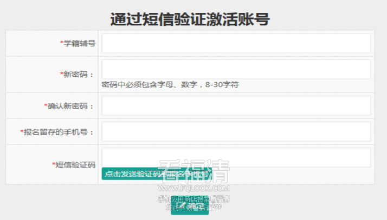Click the red asterisk before 学籍辅号
387x220 pixels.
click(62, 43)
